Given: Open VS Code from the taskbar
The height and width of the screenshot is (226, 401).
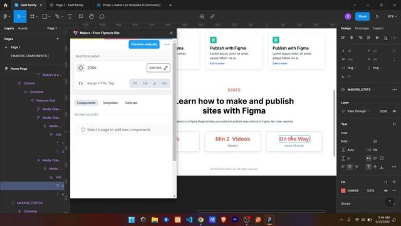Looking at the screenshot, I should [189, 220].
